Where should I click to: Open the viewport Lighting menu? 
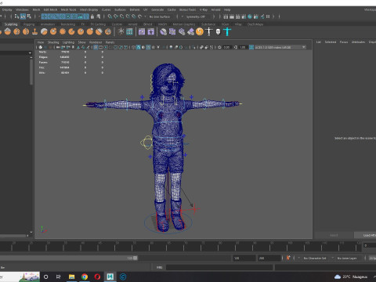coord(68,42)
